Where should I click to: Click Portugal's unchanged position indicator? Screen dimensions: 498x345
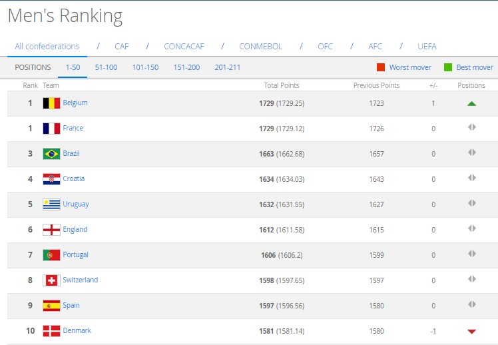pos(472,254)
